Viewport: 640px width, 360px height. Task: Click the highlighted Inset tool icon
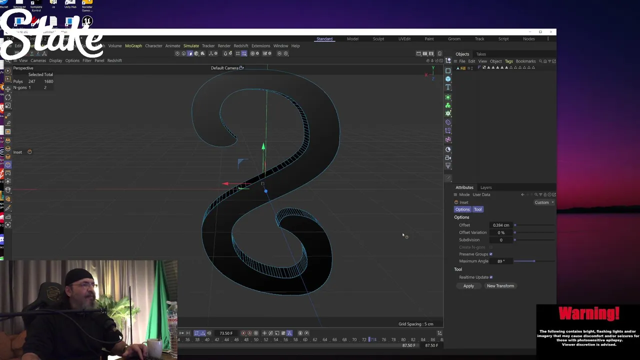point(7,164)
